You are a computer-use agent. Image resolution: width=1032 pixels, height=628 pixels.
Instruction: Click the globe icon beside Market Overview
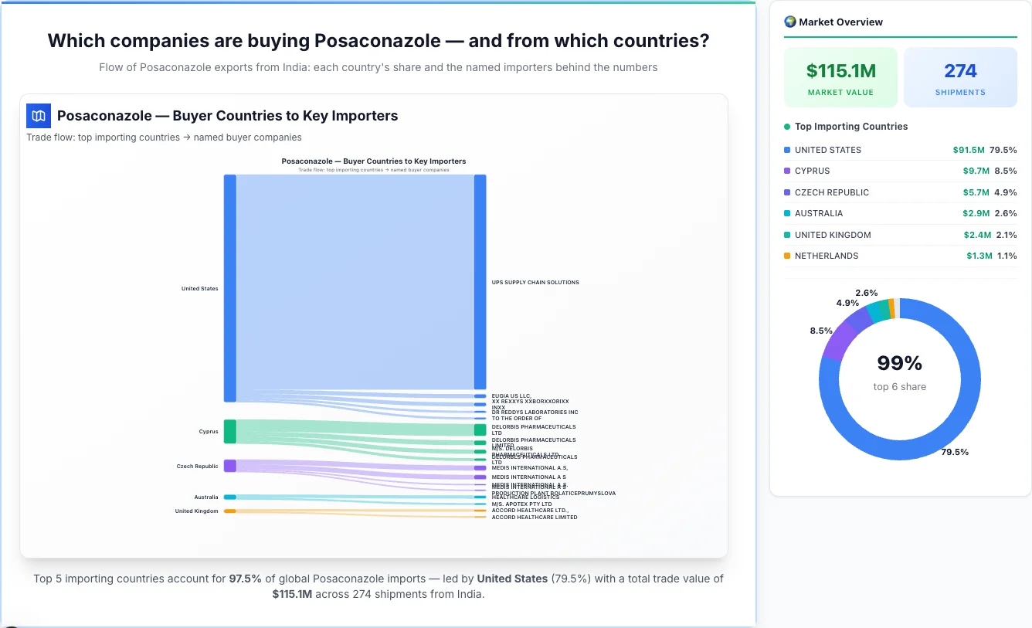789,21
